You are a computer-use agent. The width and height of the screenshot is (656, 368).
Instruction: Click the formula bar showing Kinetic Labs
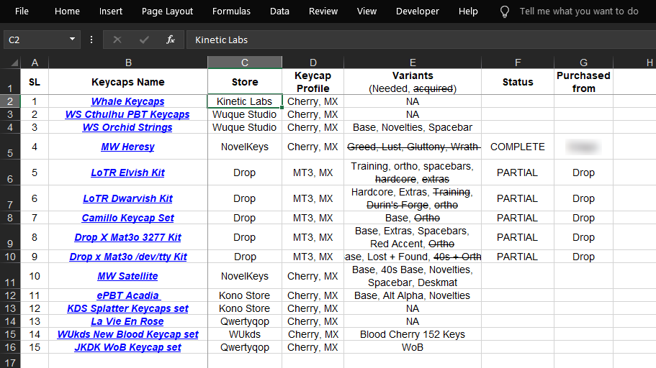[421, 40]
